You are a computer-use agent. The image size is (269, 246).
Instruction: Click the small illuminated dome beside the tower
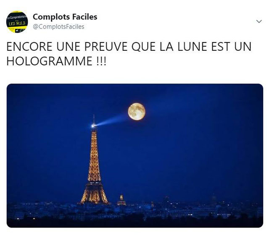coord(121,200)
